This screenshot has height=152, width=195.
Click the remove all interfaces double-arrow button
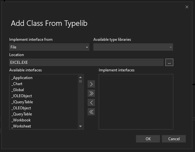(91, 112)
